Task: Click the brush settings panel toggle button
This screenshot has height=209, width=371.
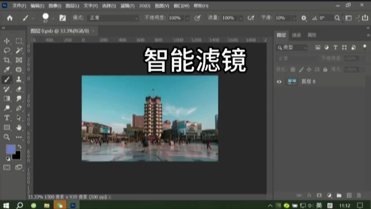Action: pyautogui.click(x=63, y=18)
